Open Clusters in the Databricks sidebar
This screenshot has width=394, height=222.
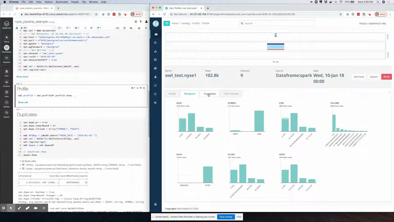coord(6,84)
